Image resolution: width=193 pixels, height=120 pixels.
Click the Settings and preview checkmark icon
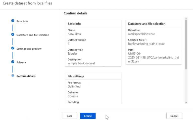point(13,48)
